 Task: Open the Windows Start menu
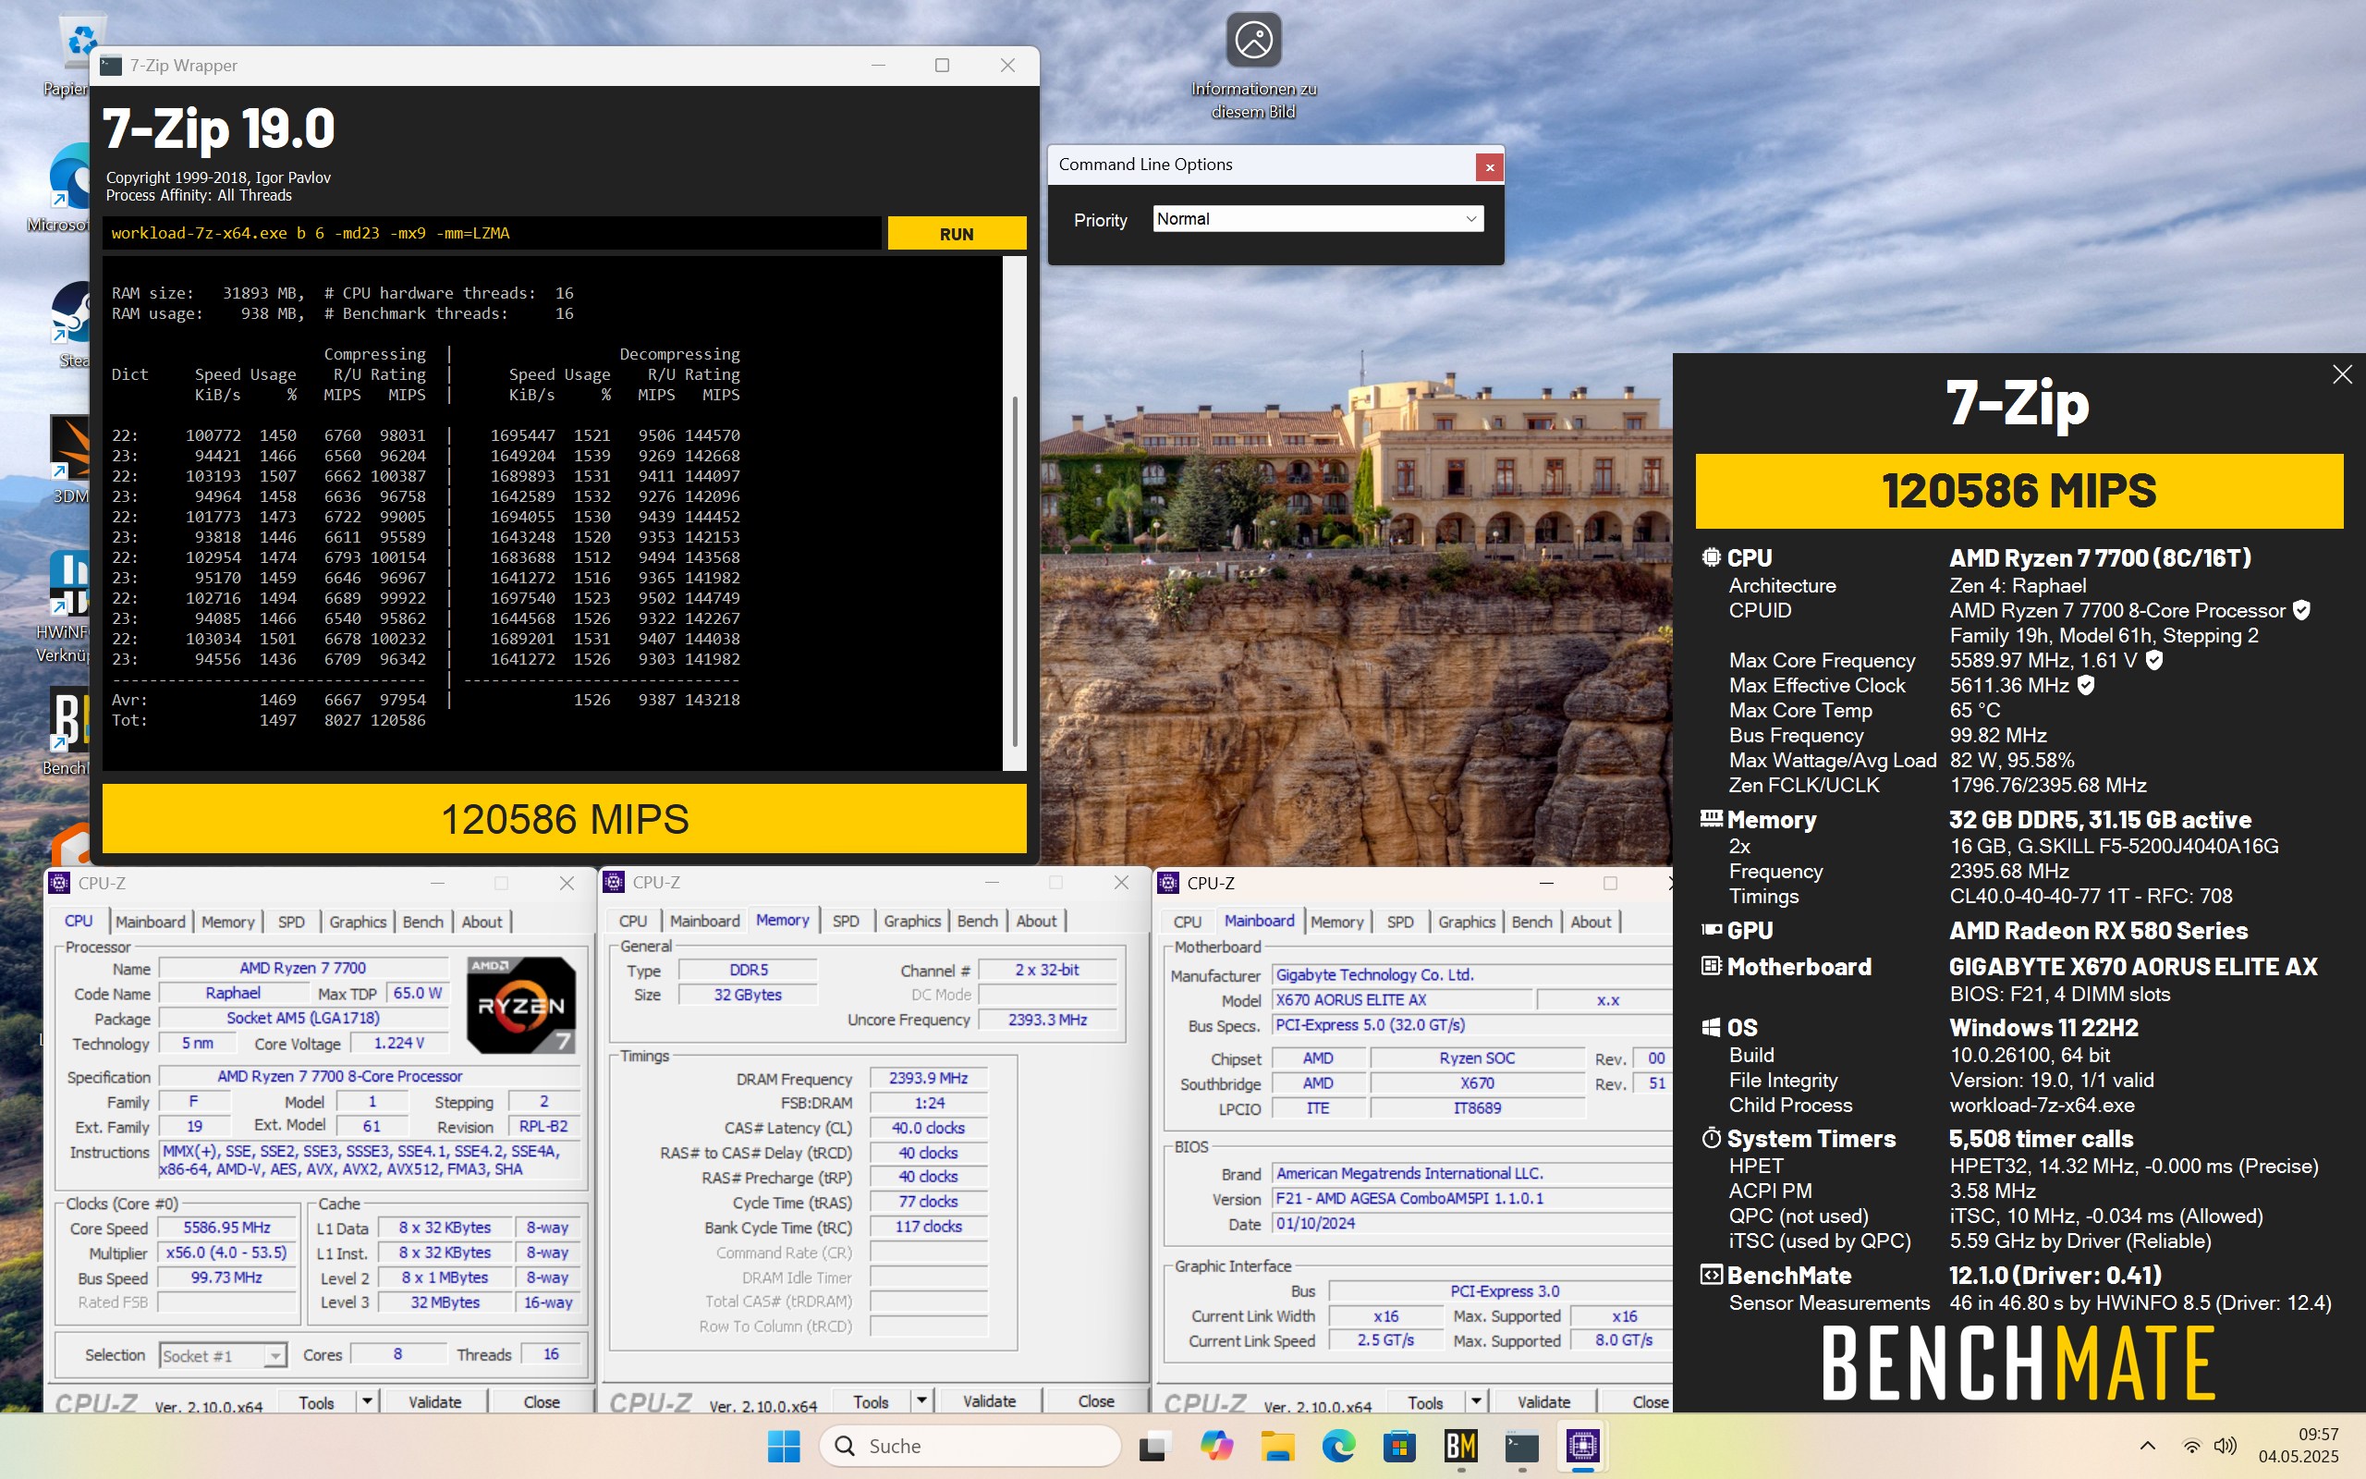pyautogui.click(x=783, y=1446)
